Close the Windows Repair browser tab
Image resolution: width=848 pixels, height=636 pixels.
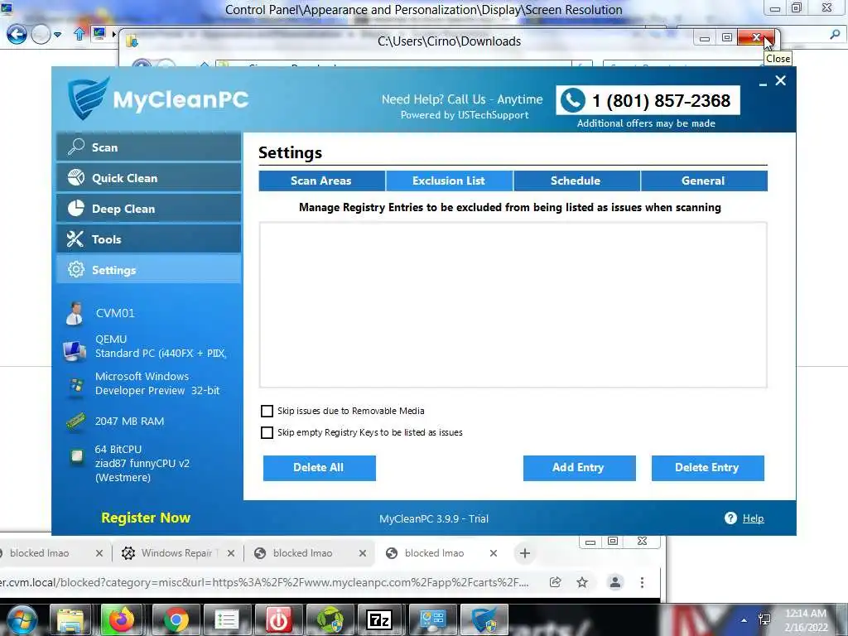tap(231, 553)
